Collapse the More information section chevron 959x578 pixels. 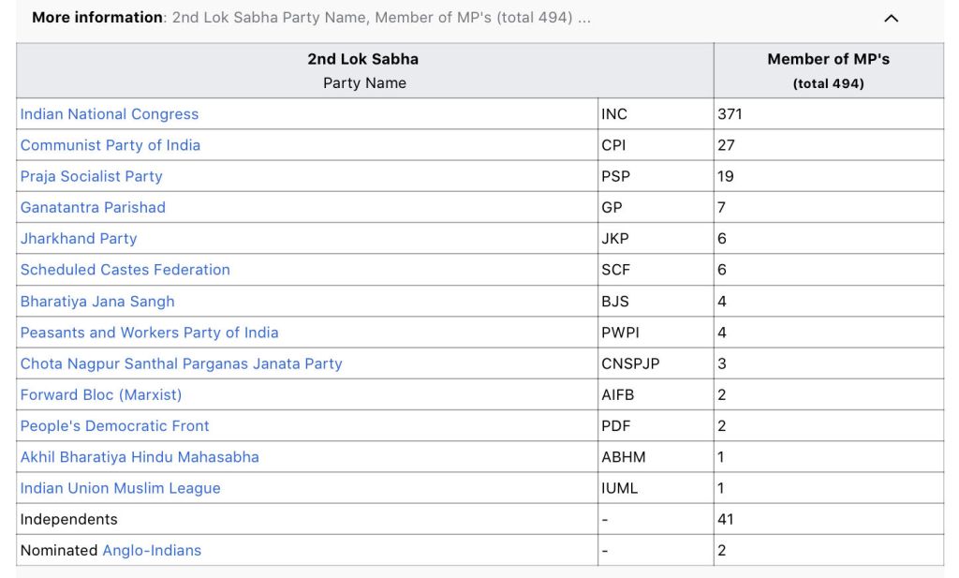pos(891,18)
